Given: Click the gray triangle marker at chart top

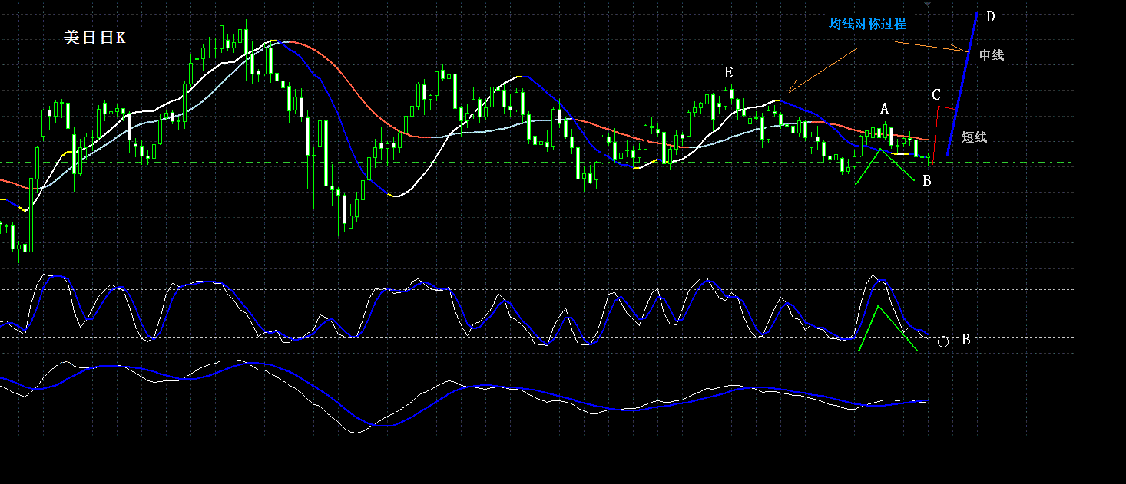Looking at the screenshot, I should click(928, 5).
